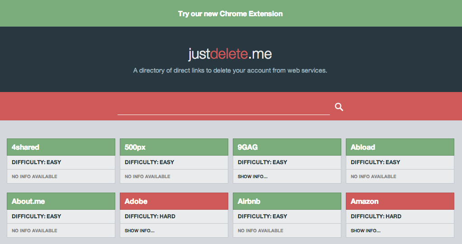
Task: Open the red Amazon header link
Action: (x=400, y=201)
